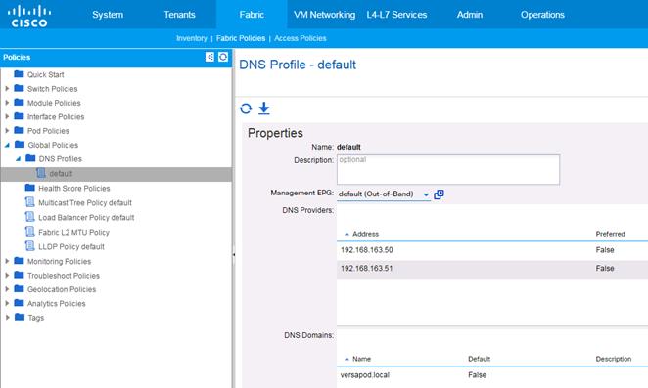Click the default DNS profile document icon
Screen dimensions: 648x388
coord(40,173)
